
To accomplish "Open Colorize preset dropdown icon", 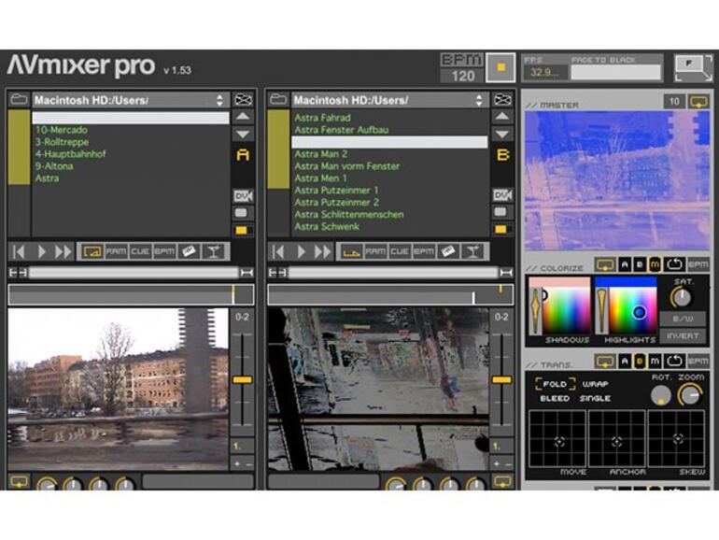I will (x=605, y=264).
